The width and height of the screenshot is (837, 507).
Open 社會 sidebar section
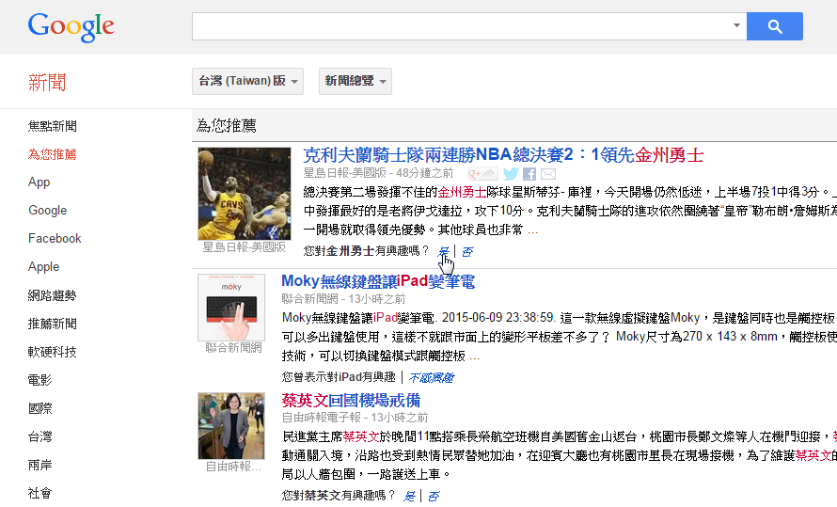point(40,494)
